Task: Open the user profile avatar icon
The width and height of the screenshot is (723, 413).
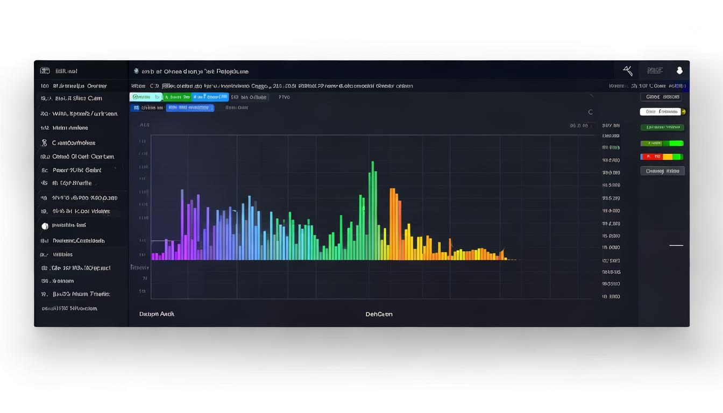Action: [679, 70]
